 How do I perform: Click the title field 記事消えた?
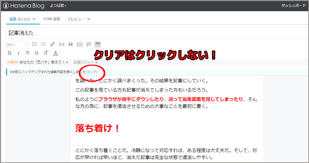click(157, 33)
